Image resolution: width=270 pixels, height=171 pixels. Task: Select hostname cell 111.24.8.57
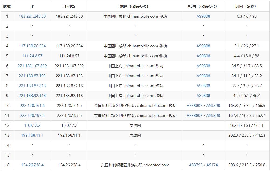69,56
